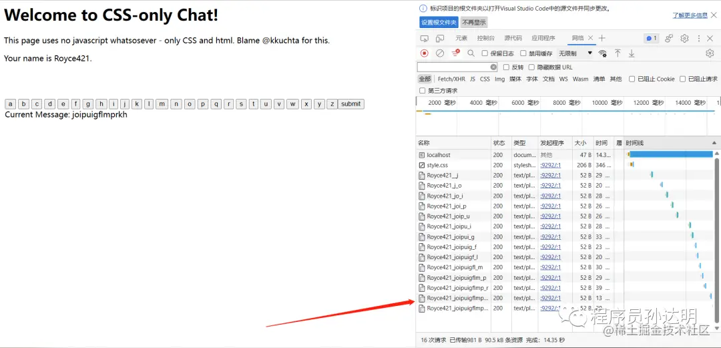Click the letter z button
721x348 pixels.
pos(332,104)
